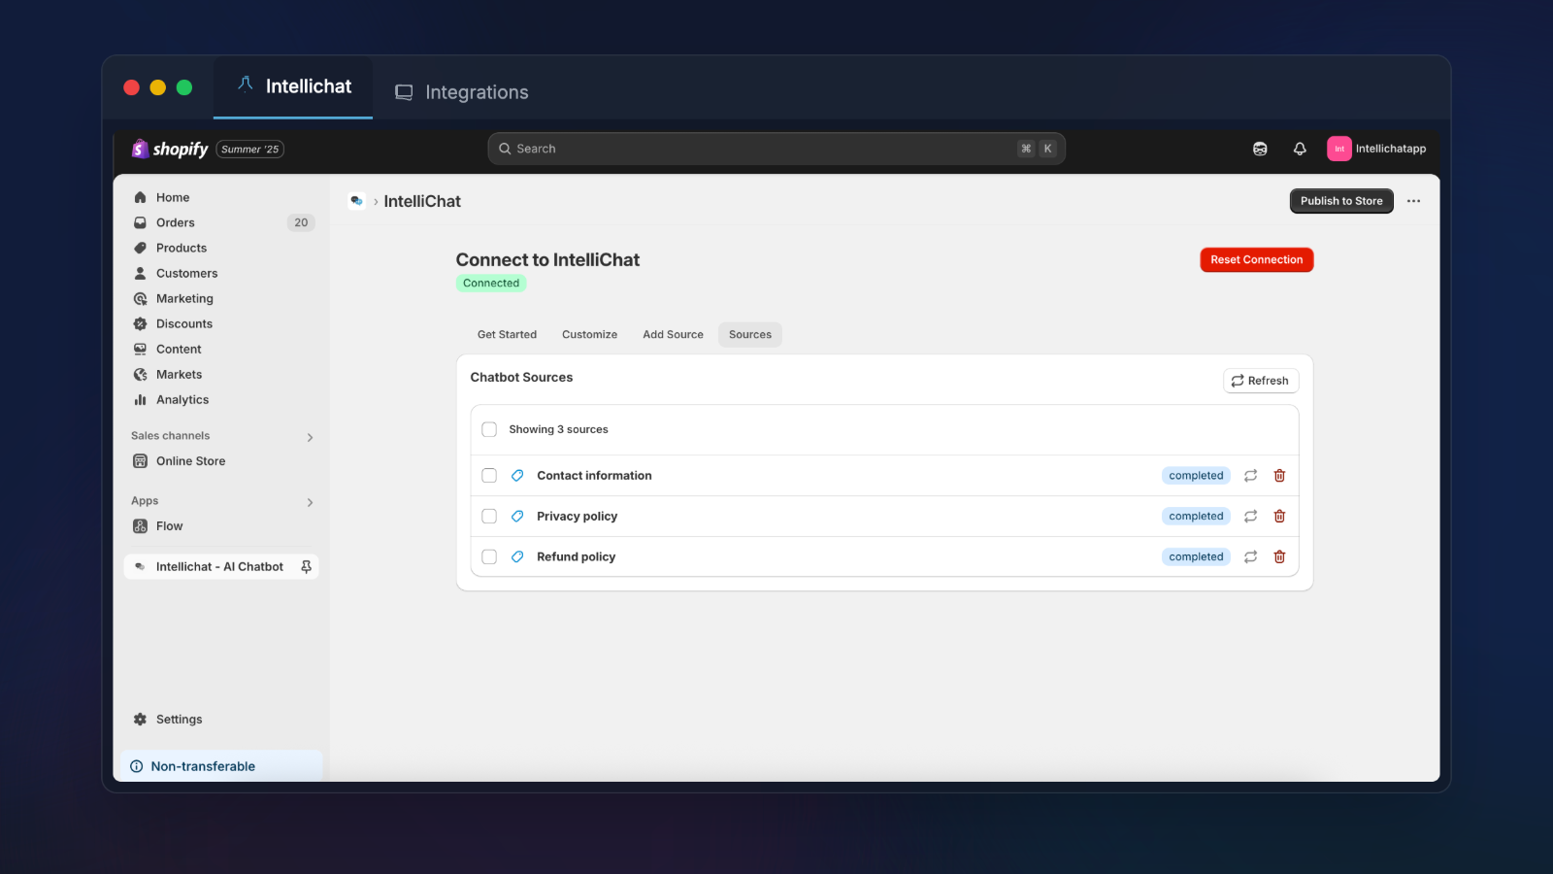Check the Contact information source
The width and height of the screenshot is (1553, 874).
tap(489, 476)
